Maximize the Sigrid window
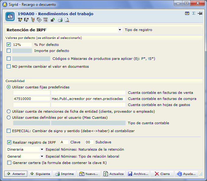Image resolution: width=207 pixels, height=181 pixels. [x=186, y=3]
